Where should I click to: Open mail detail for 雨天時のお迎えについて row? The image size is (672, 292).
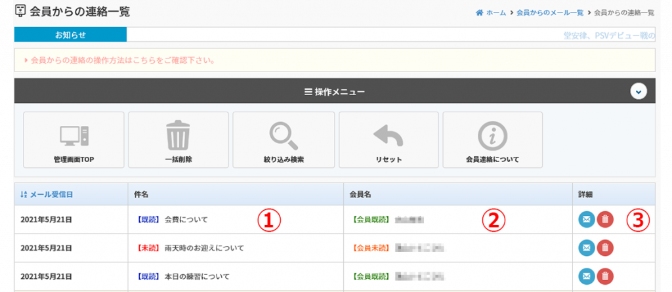pos(587,248)
